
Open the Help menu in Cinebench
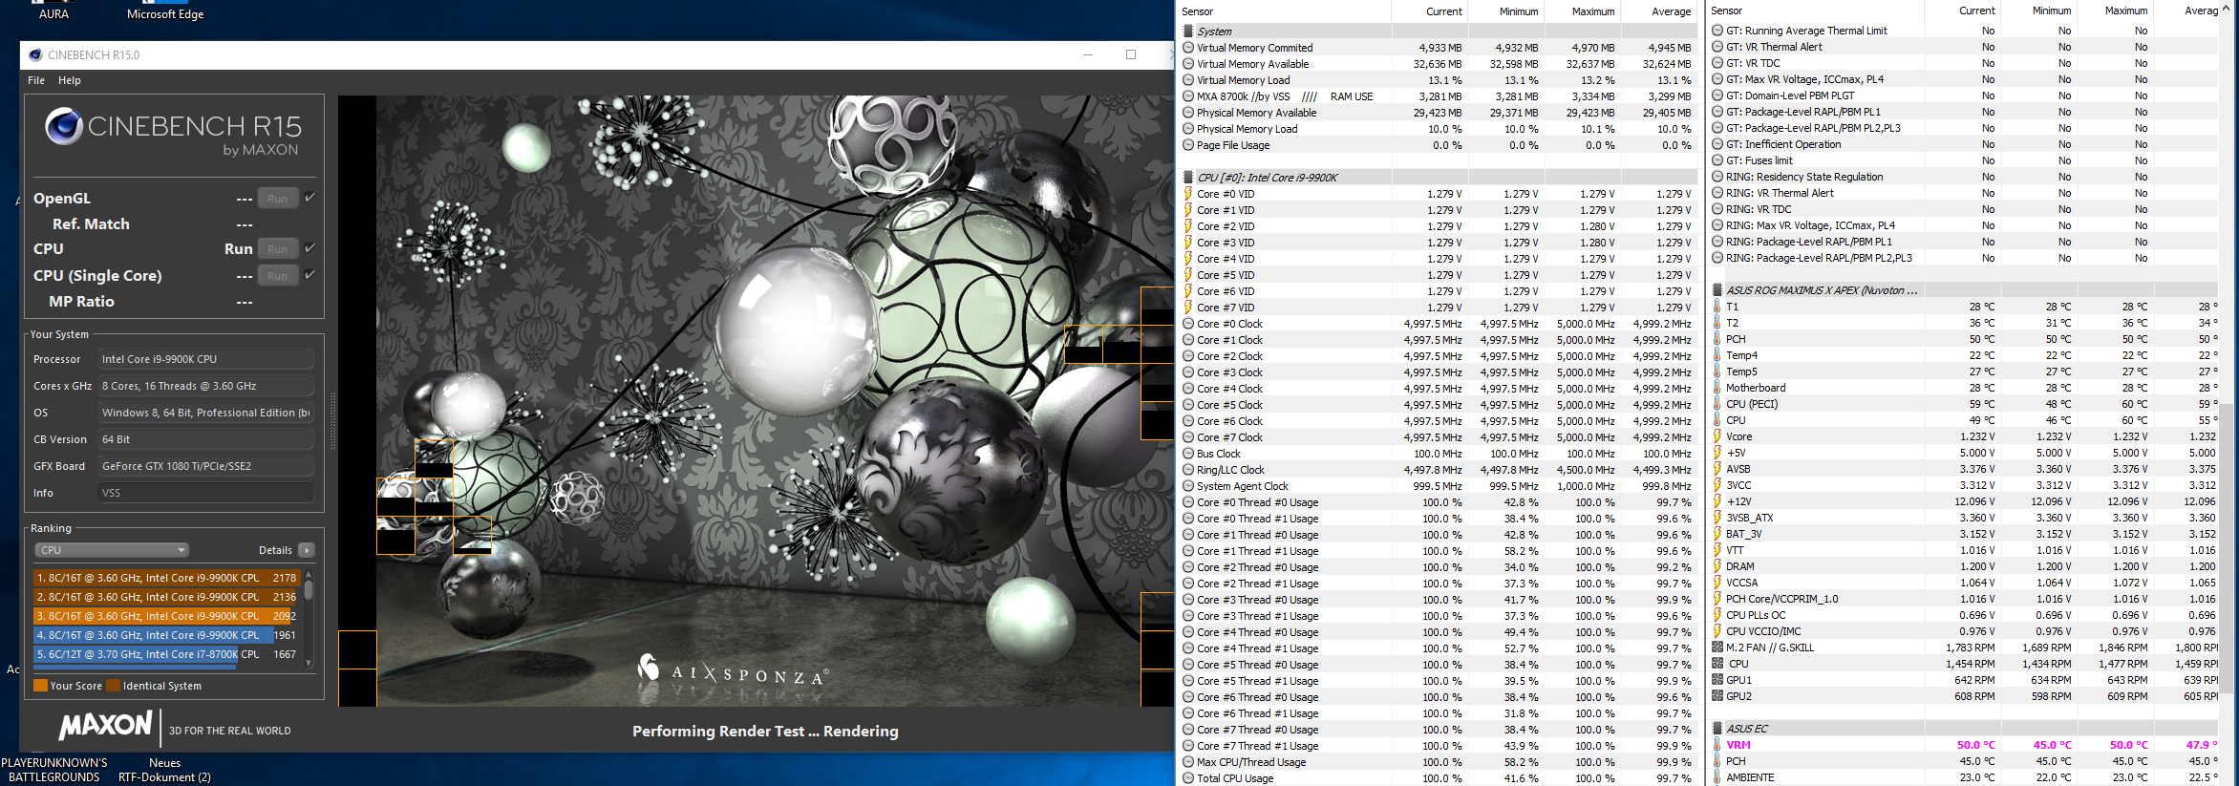click(70, 80)
